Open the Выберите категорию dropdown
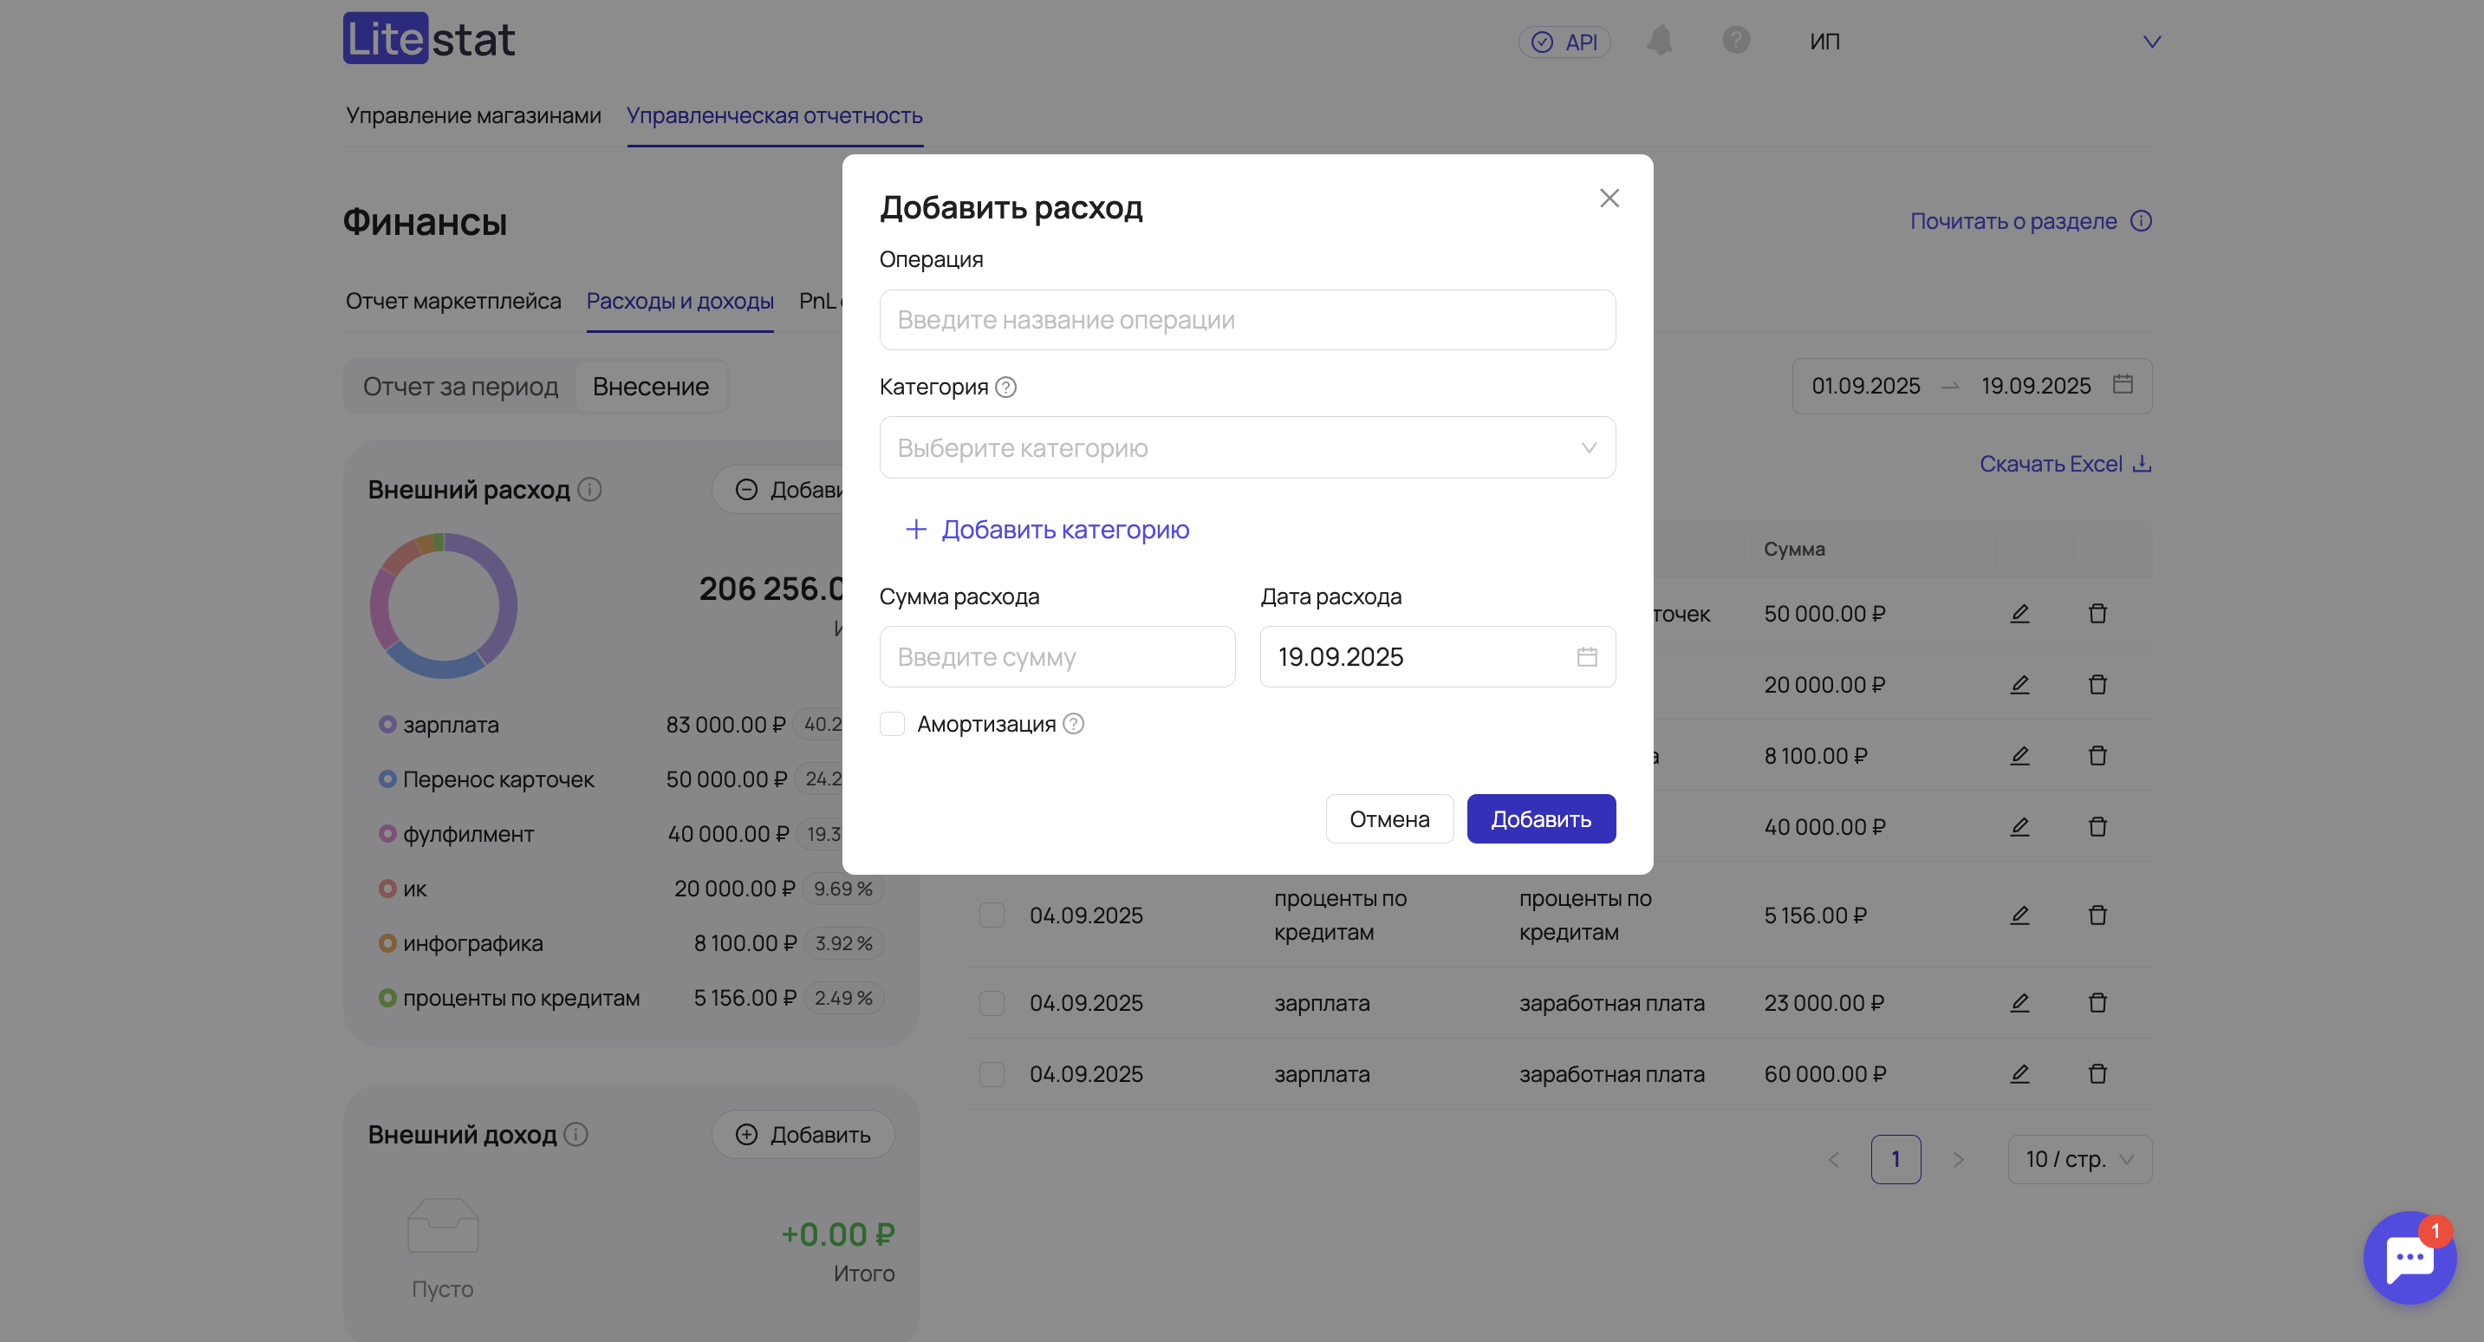Viewport: 2484px width, 1342px height. pos(1247,447)
